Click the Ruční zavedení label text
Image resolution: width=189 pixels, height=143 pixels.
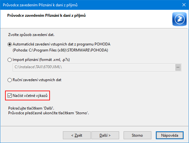(x=37, y=80)
